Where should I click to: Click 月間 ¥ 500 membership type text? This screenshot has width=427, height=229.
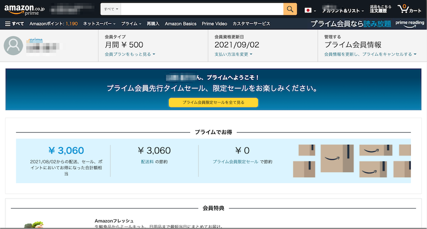[x=124, y=45]
